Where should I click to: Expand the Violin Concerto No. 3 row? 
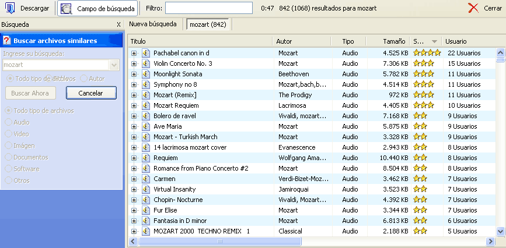(x=134, y=63)
